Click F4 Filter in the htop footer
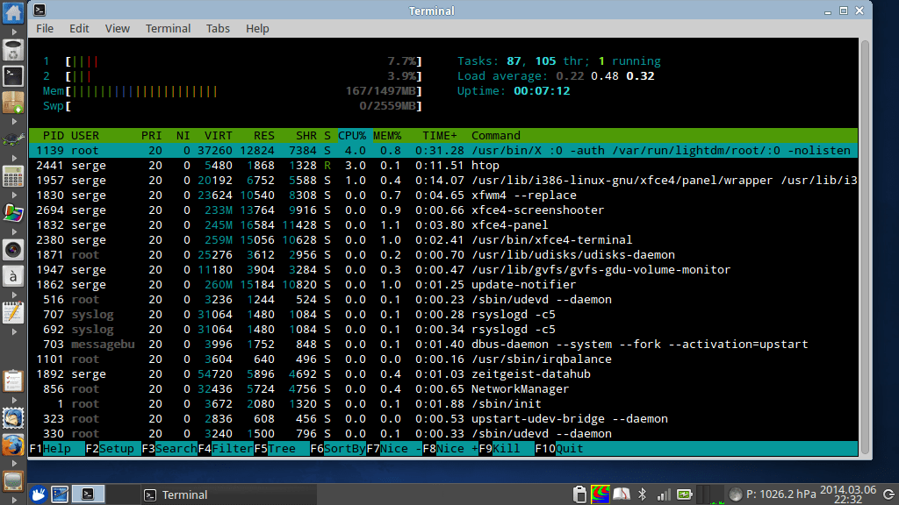This screenshot has width=899, height=505. click(x=226, y=448)
